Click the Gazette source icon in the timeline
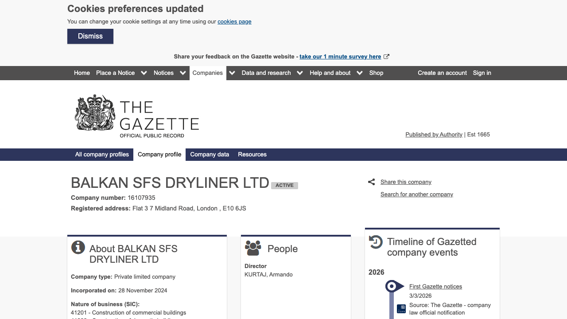This screenshot has width=567, height=319. pos(402,308)
